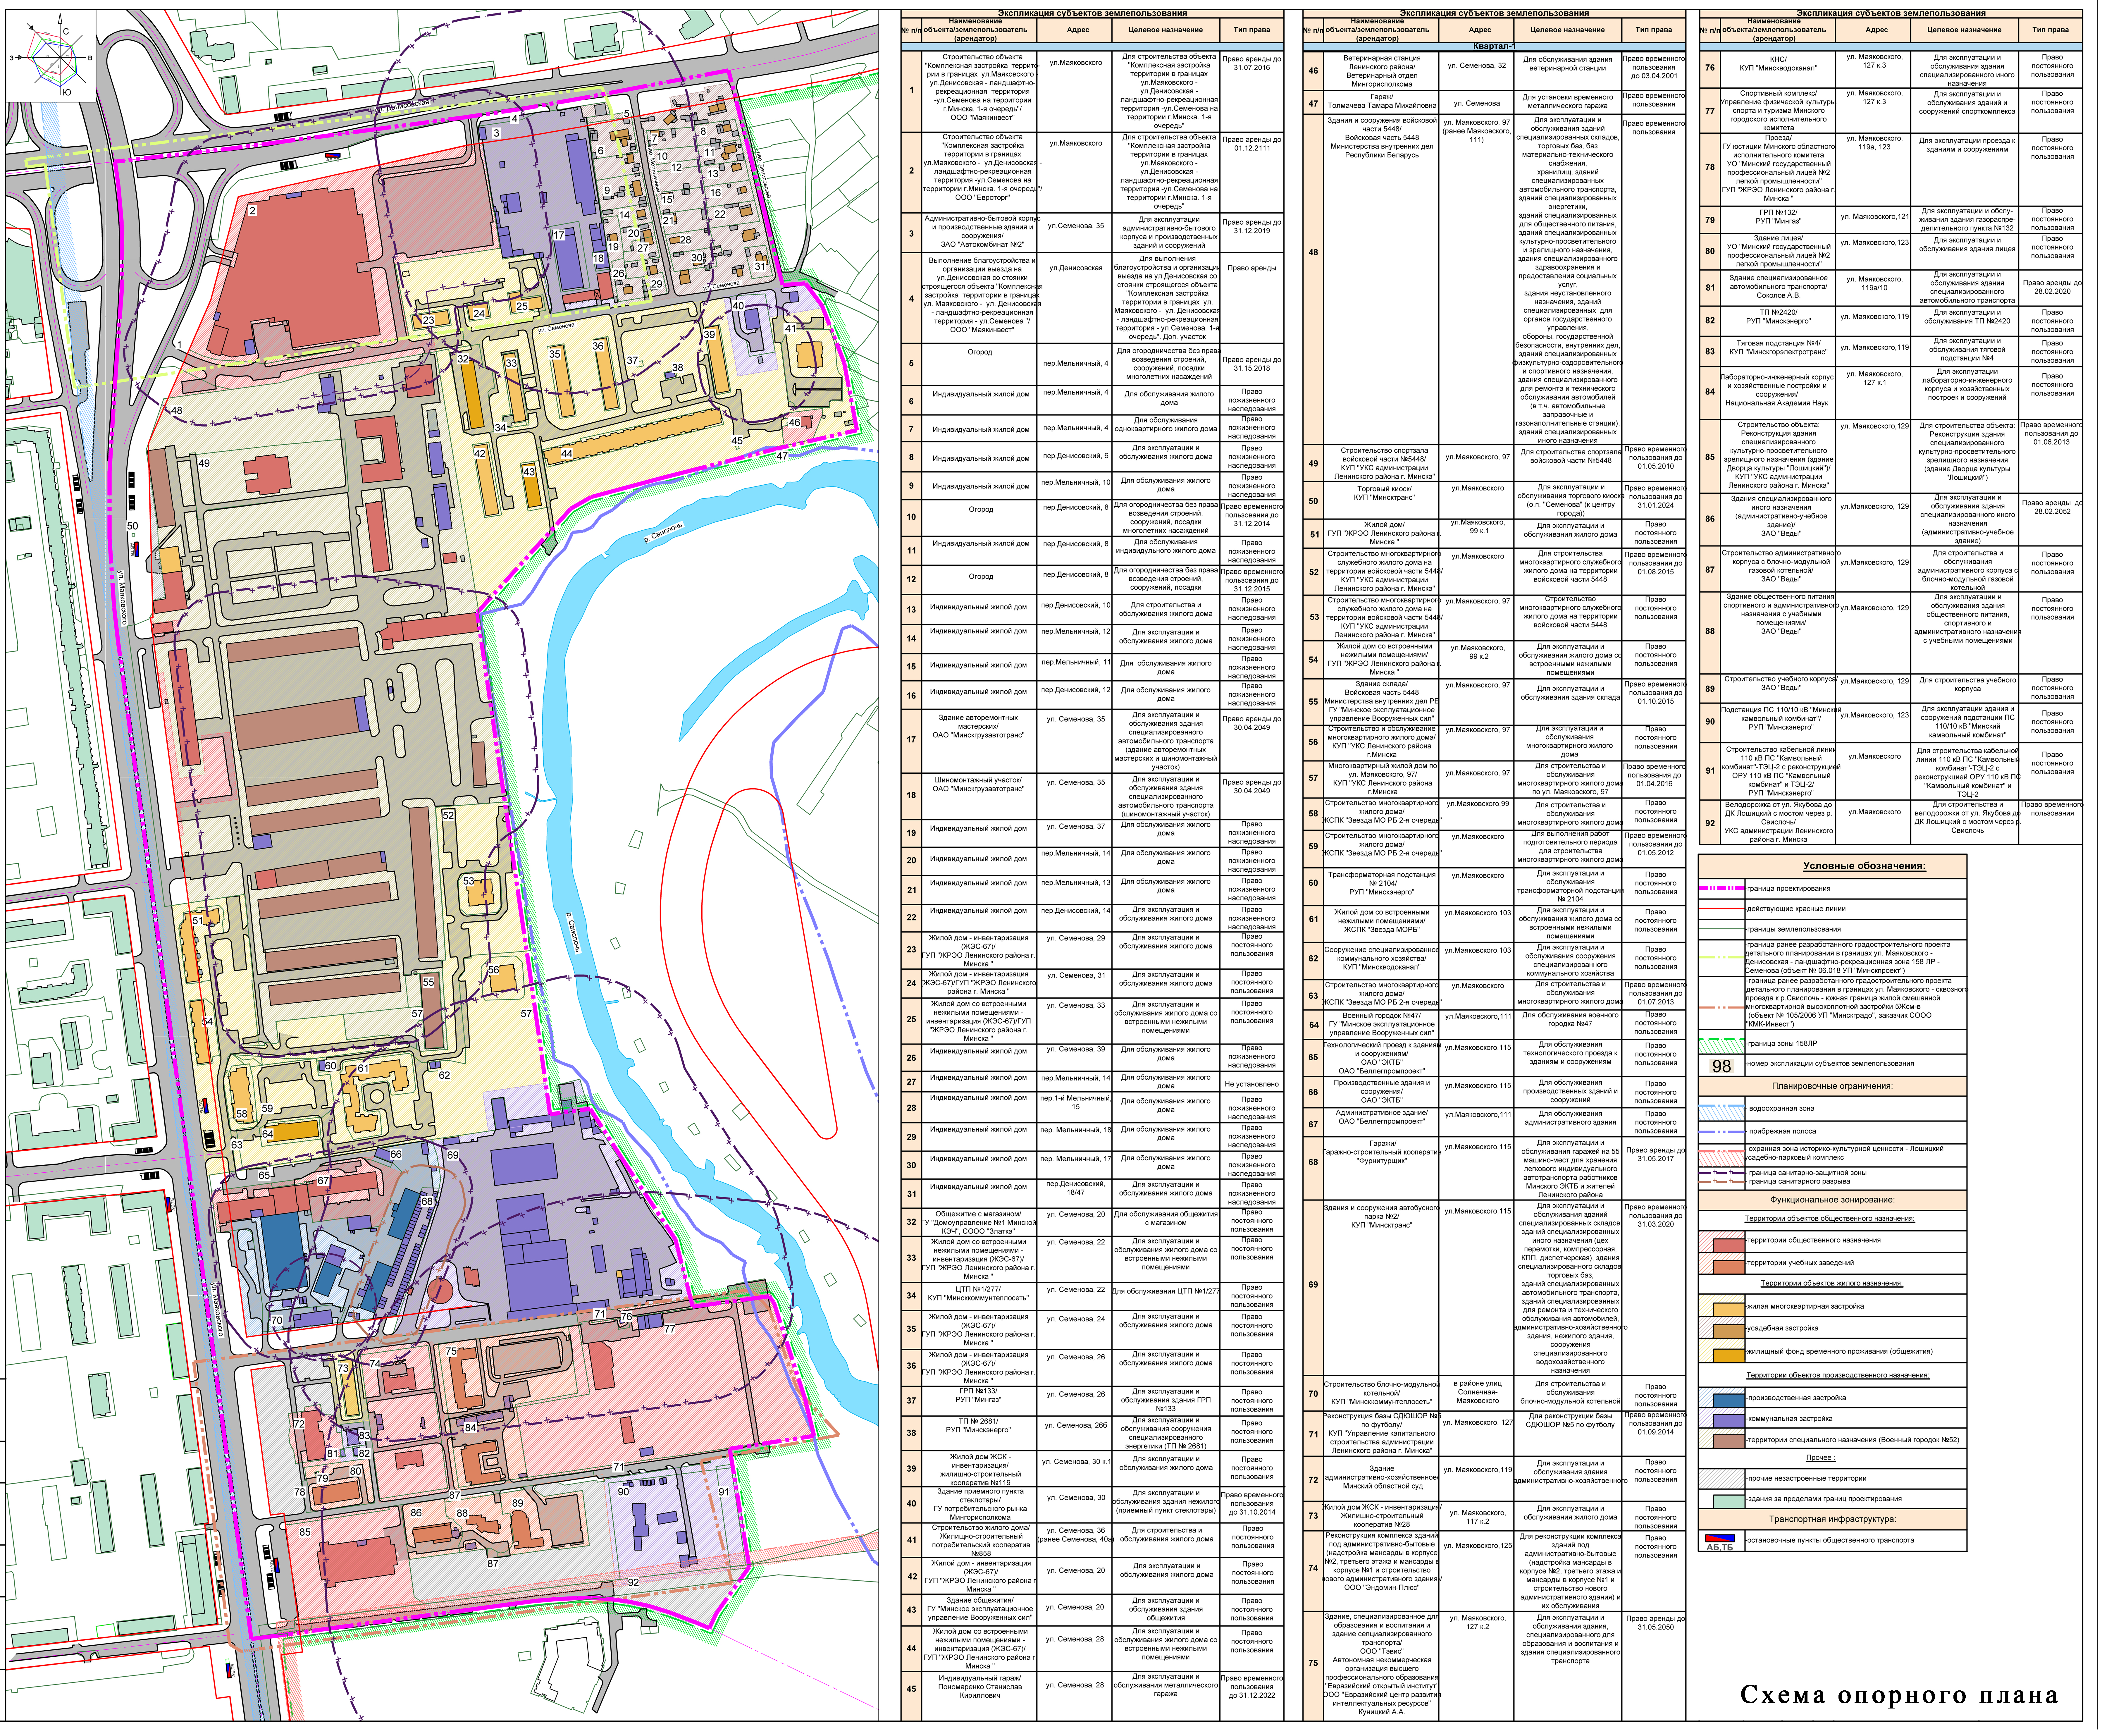Screen dimensions: 2102x1736
Task: Click table row 83 'Тяговая подстанция №4'
Action: [1891, 351]
